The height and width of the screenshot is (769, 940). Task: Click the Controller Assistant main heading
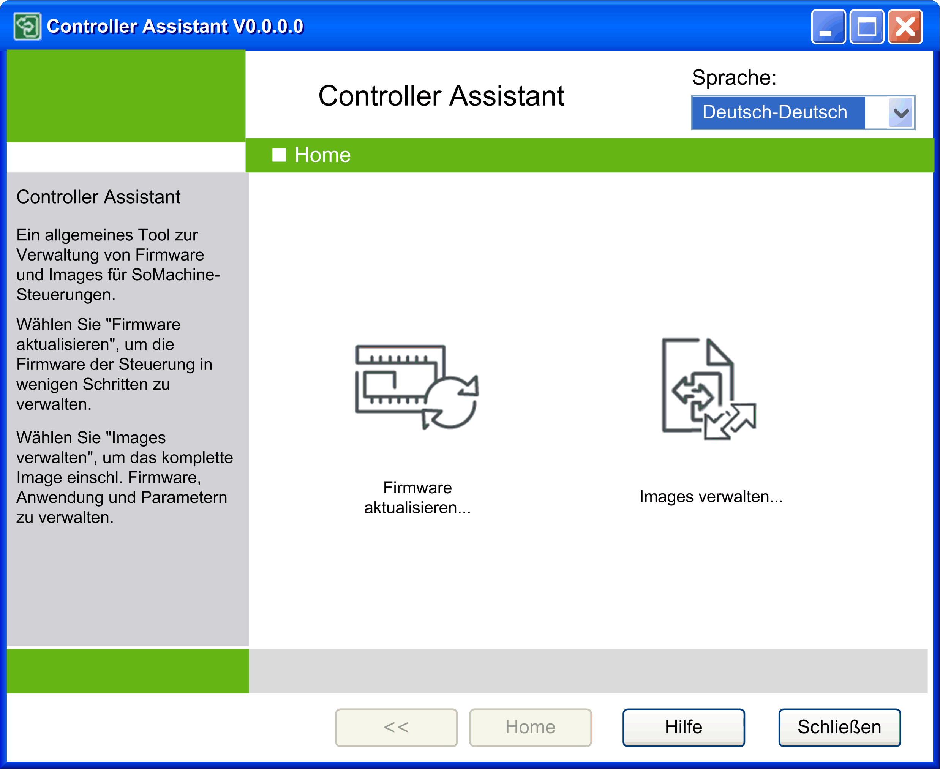(x=441, y=96)
